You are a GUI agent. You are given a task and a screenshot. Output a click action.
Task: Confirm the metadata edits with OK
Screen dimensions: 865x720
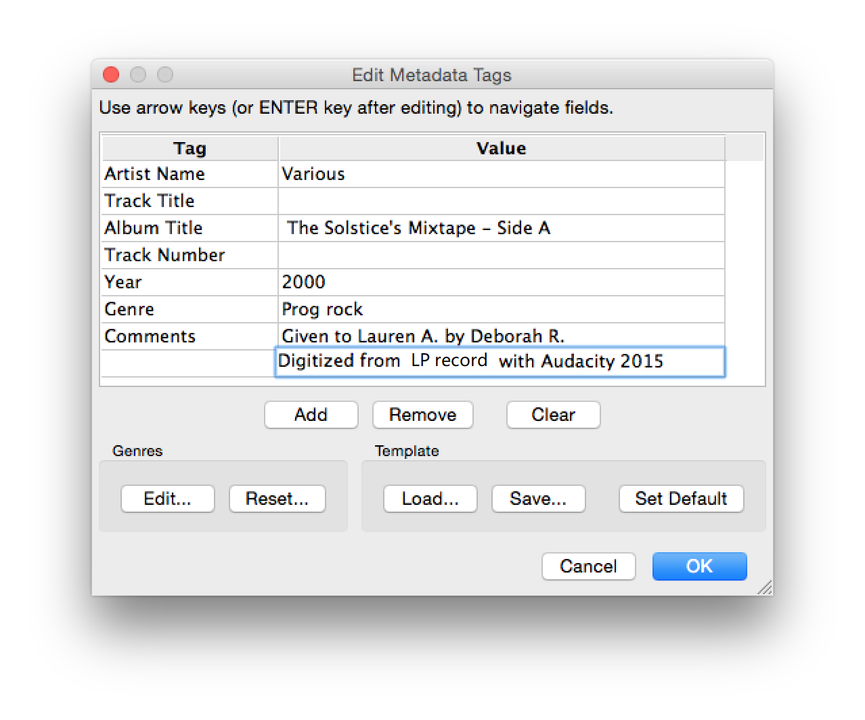[699, 566]
